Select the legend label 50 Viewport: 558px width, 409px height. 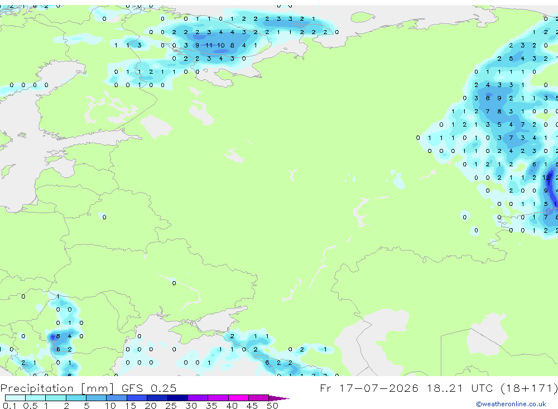[x=272, y=406]
